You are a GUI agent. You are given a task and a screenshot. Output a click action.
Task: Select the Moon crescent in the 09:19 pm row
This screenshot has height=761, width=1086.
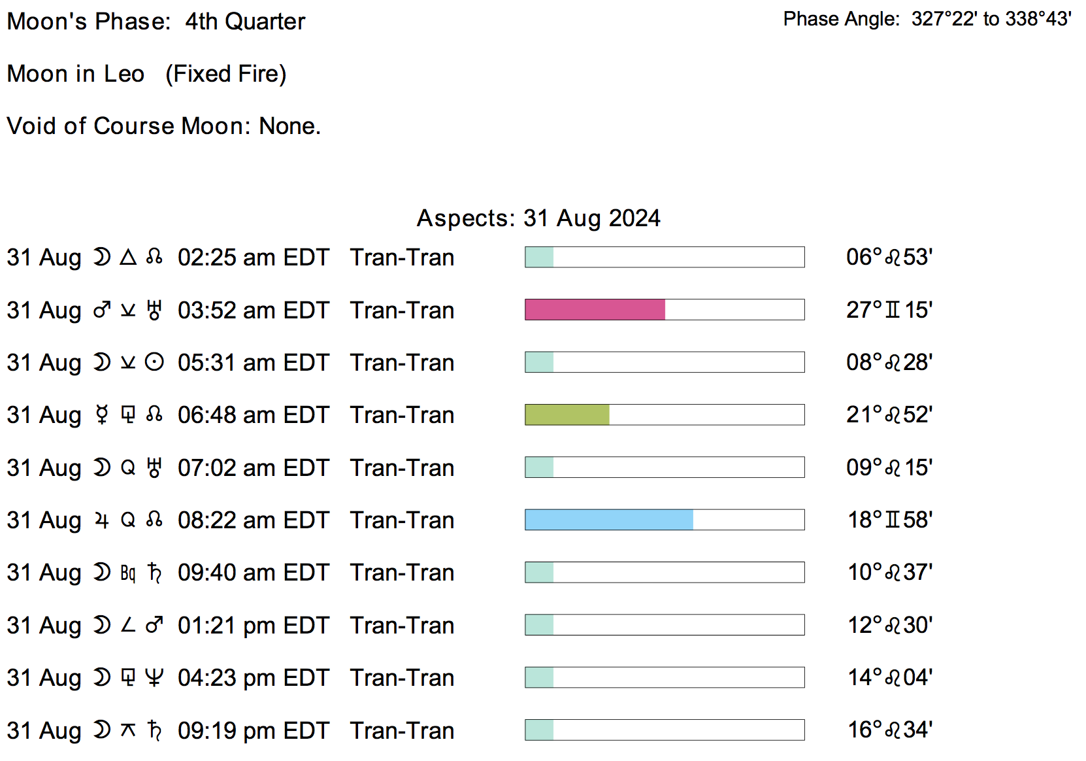pos(102,730)
